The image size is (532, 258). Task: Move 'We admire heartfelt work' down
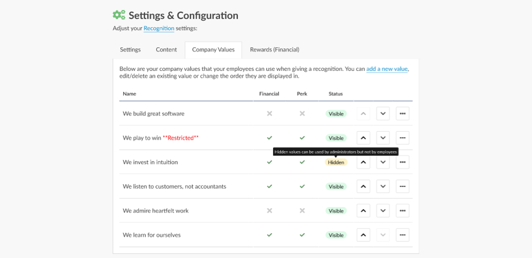coord(383,211)
